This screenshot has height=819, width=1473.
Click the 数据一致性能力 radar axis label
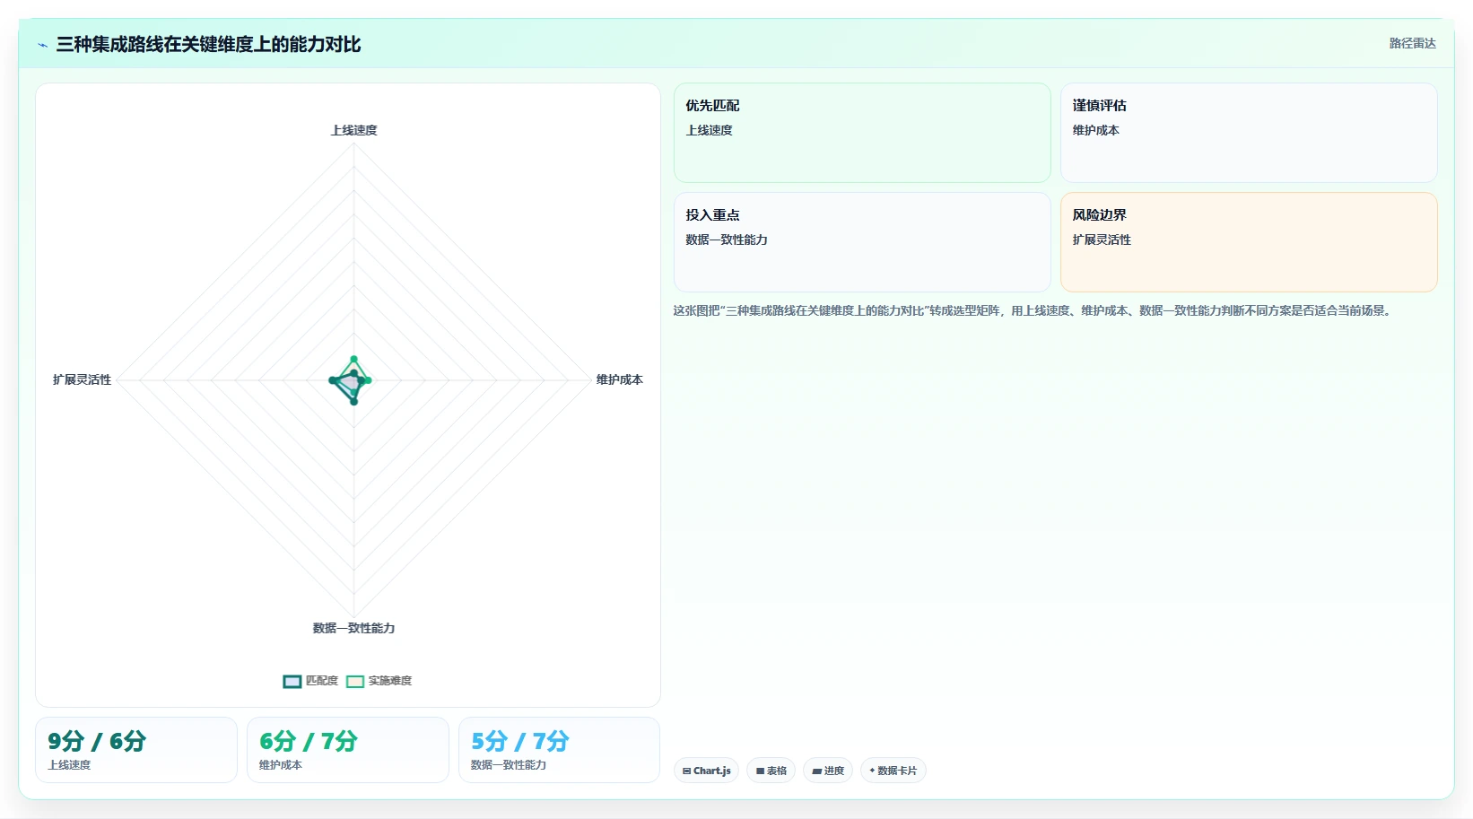tap(353, 628)
